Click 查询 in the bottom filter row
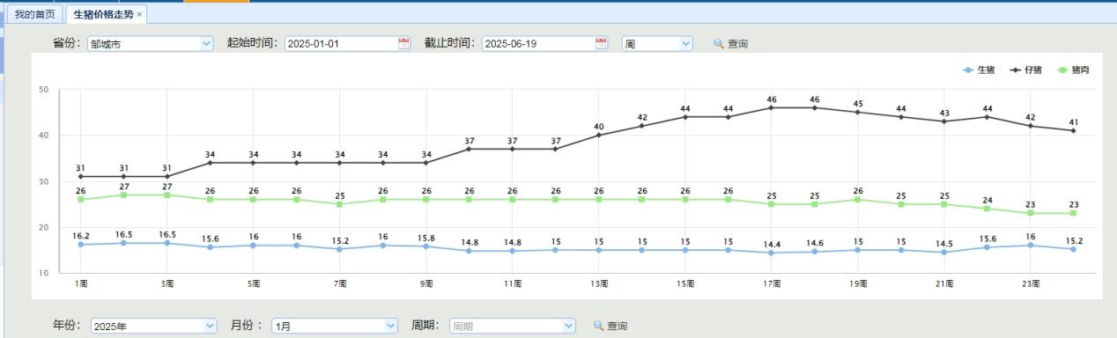The height and width of the screenshot is (338, 1117). (x=618, y=326)
